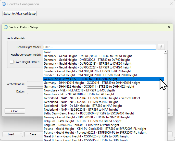This screenshot has width=175, height=141.
Task: Click the Geoid Height Model filter field
Action: point(99,47)
